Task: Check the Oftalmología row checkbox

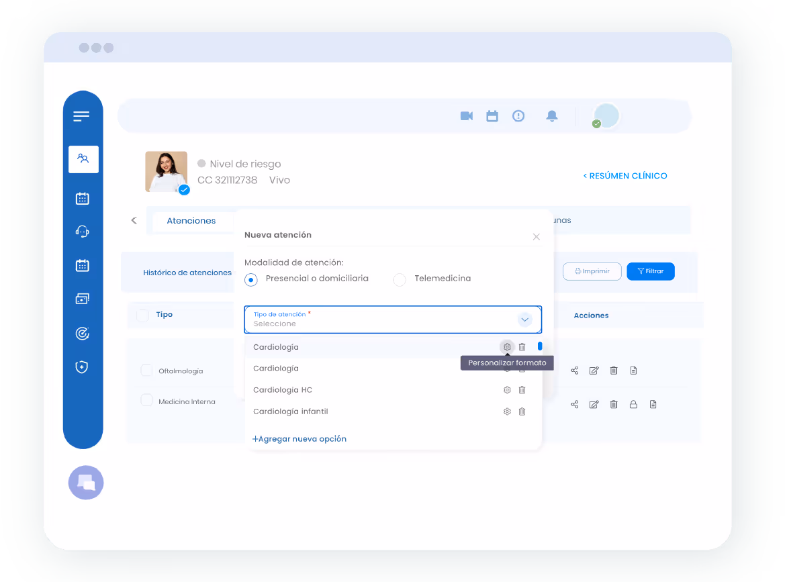Action: click(146, 370)
